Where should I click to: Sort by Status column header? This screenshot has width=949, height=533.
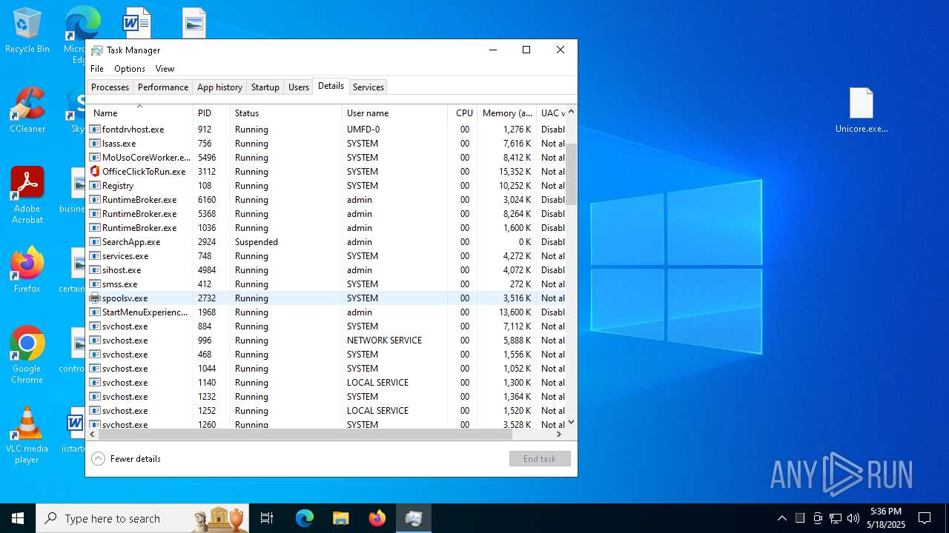tap(286, 113)
